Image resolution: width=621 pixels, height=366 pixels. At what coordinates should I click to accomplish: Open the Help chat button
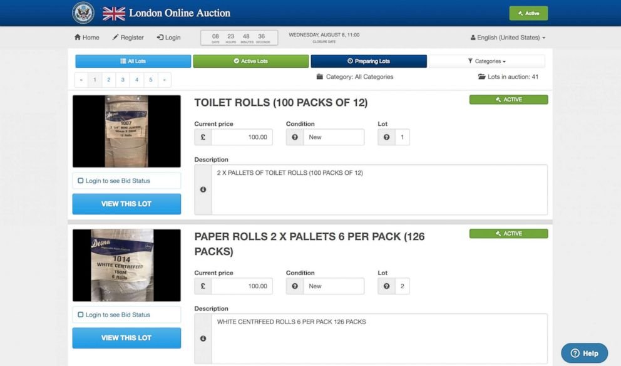click(584, 353)
